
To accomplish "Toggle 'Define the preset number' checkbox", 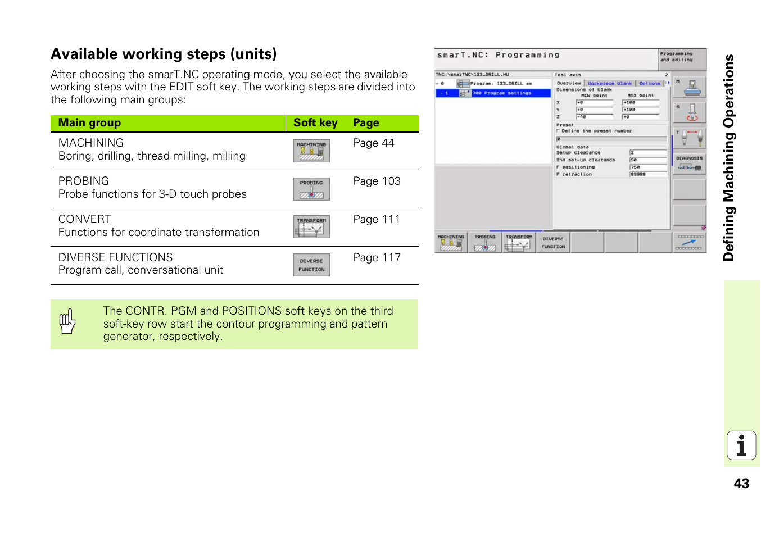I will pos(558,131).
